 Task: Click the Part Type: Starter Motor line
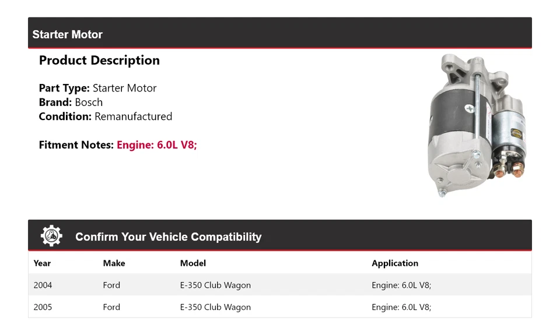point(97,89)
